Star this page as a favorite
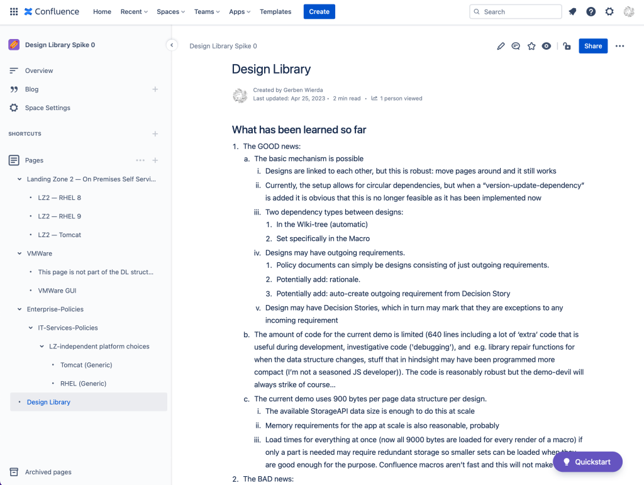This screenshot has height=485, width=644. 531,46
